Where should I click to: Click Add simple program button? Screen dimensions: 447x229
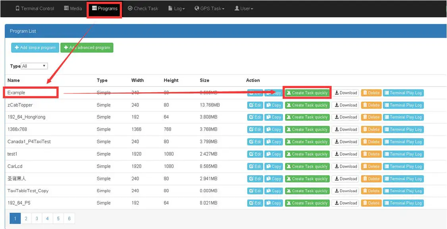pyautogui.click(x=35, y=48)
